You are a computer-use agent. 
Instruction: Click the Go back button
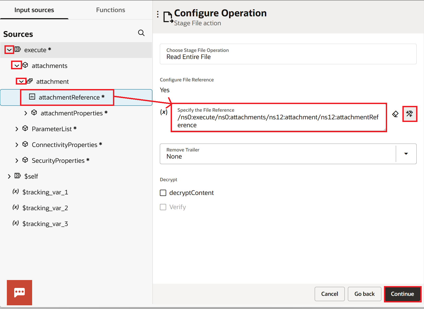(364, 294)
